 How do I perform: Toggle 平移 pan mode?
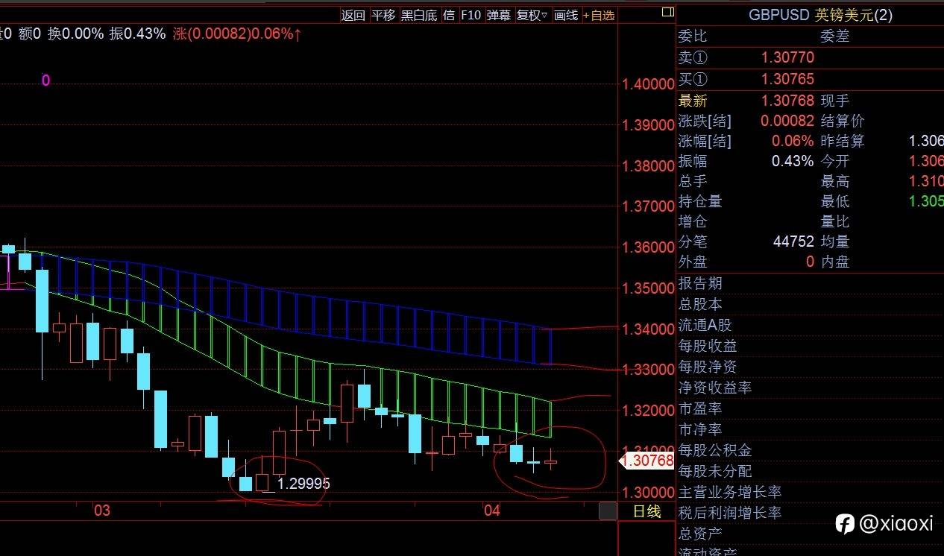[x=383, y=15]
